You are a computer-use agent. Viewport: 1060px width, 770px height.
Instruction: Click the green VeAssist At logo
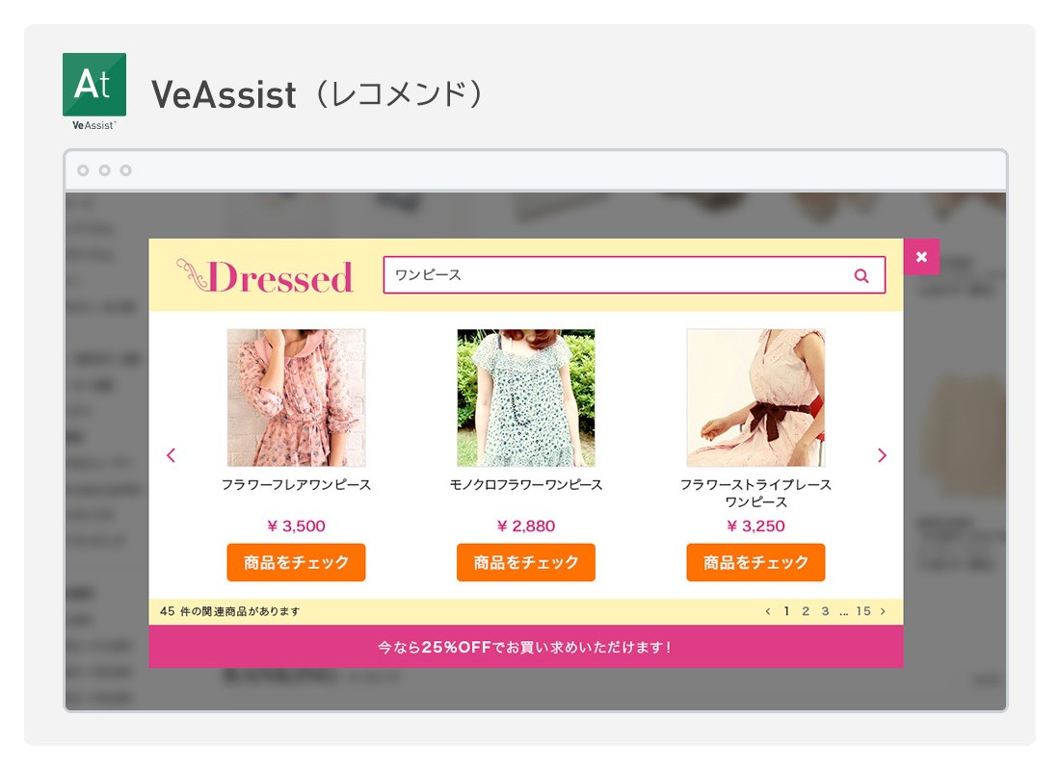94,85
